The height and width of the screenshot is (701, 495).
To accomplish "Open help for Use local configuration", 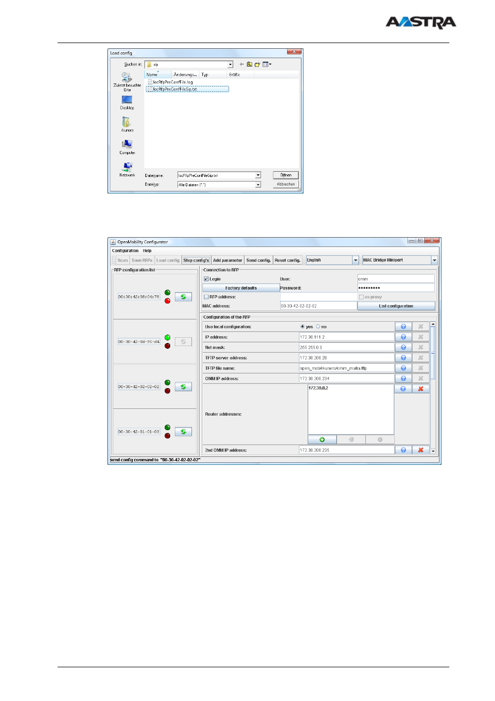I will coord(403,326).
